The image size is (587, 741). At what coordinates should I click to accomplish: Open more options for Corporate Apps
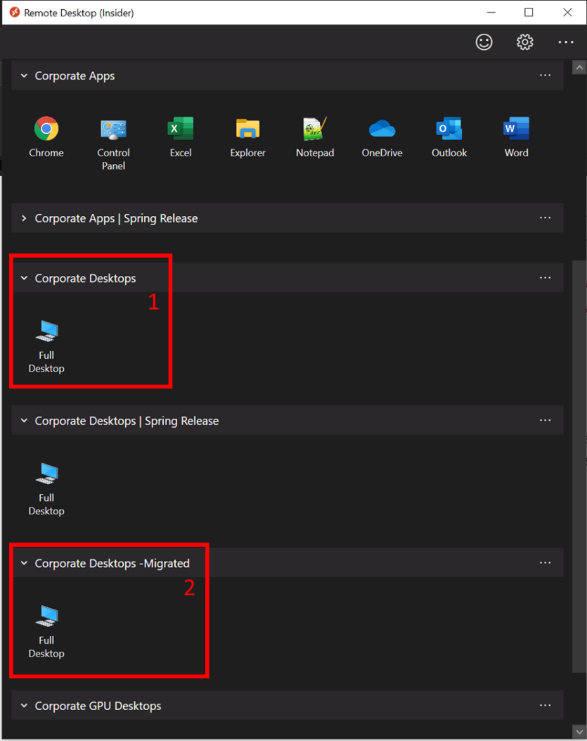coord(545,75)
